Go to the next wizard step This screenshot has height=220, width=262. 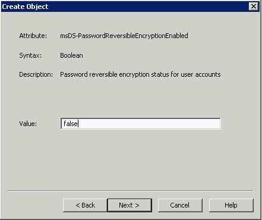tap(130, 205)
